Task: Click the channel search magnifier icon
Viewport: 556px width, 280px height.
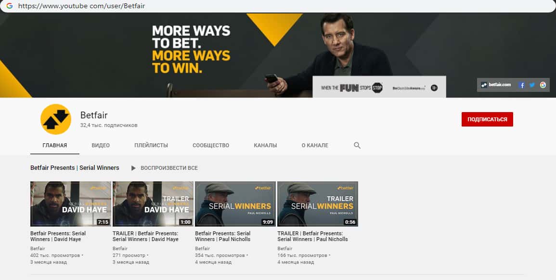Action: point(357,145)
